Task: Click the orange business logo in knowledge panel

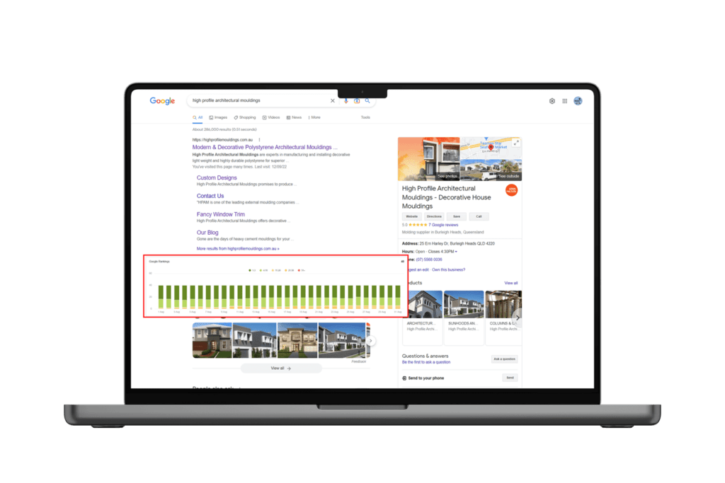Action: 511,190
